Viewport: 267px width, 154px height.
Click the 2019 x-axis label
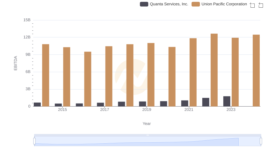click(147, 110)
